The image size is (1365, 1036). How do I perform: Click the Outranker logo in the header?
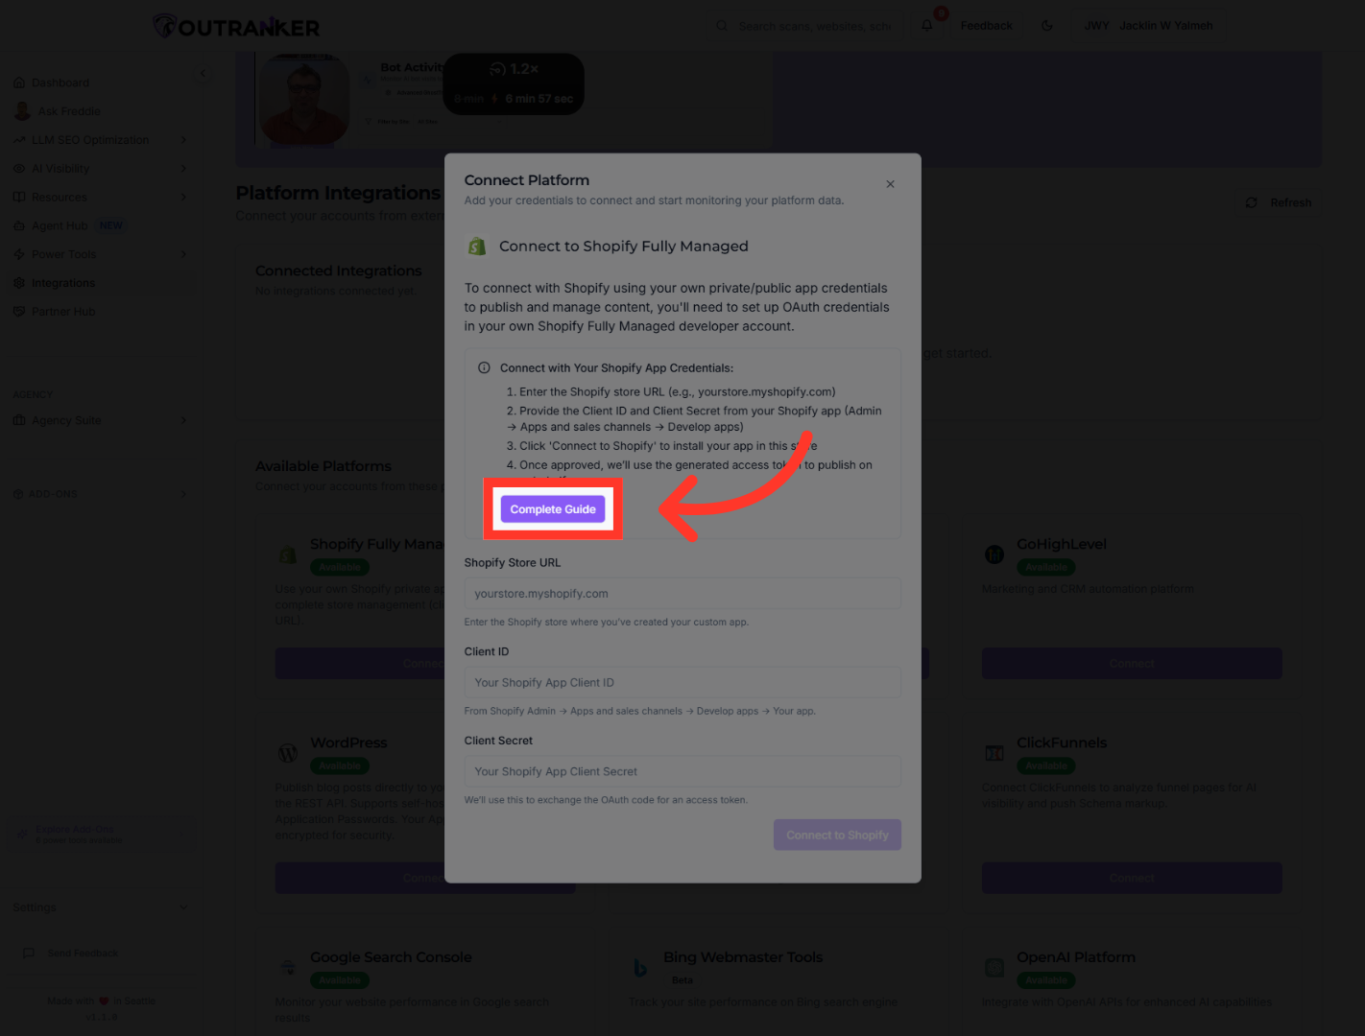236,27
